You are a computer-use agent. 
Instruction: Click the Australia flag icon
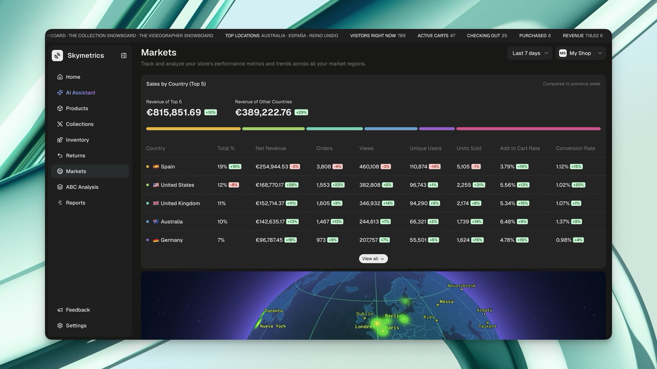coord(156,221)
